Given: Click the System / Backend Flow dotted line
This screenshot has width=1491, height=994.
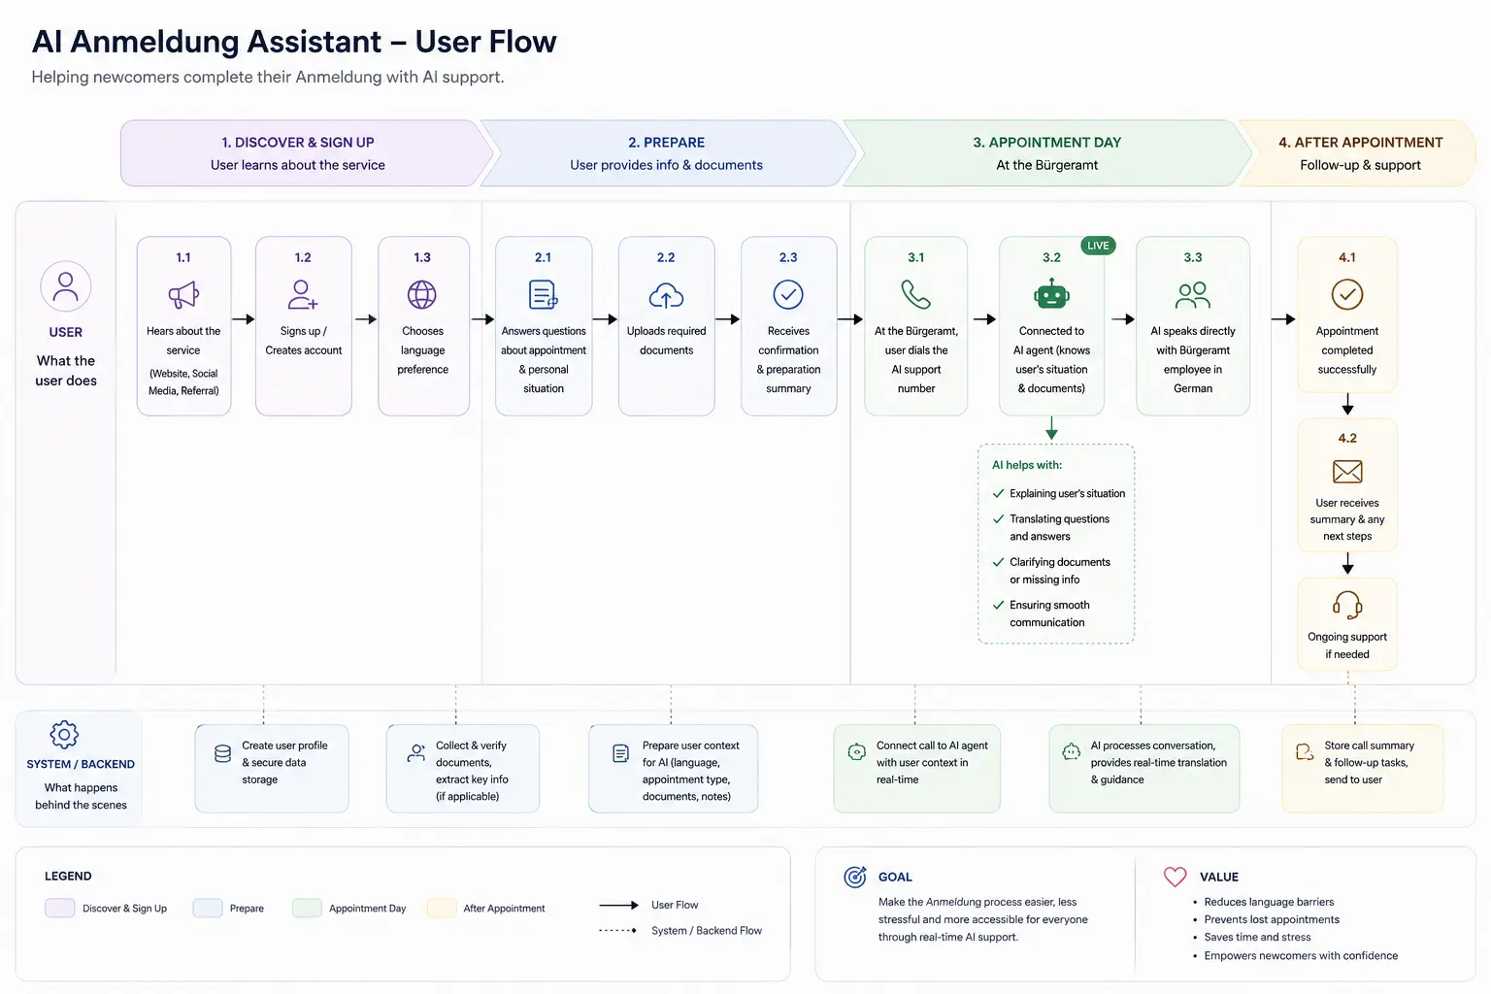Looking at the screenshot, I should click(618, 930).
